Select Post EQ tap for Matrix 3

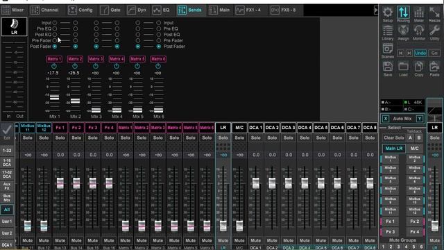(x=96, y=35)
